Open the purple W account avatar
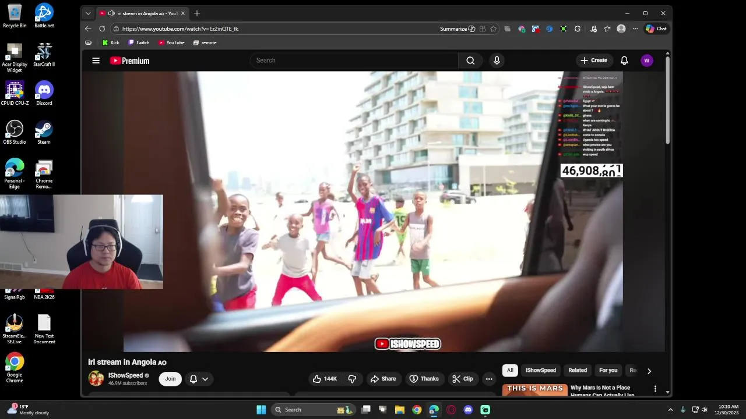Viewport: 746px width, 419px height. [x=646, y=61]
